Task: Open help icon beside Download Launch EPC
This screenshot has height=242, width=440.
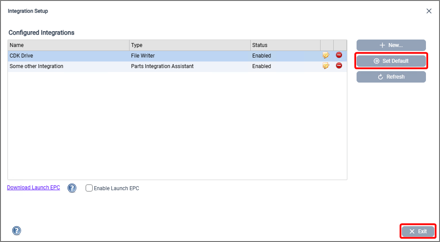Action: pyautogui.click(x=72, y=188)
